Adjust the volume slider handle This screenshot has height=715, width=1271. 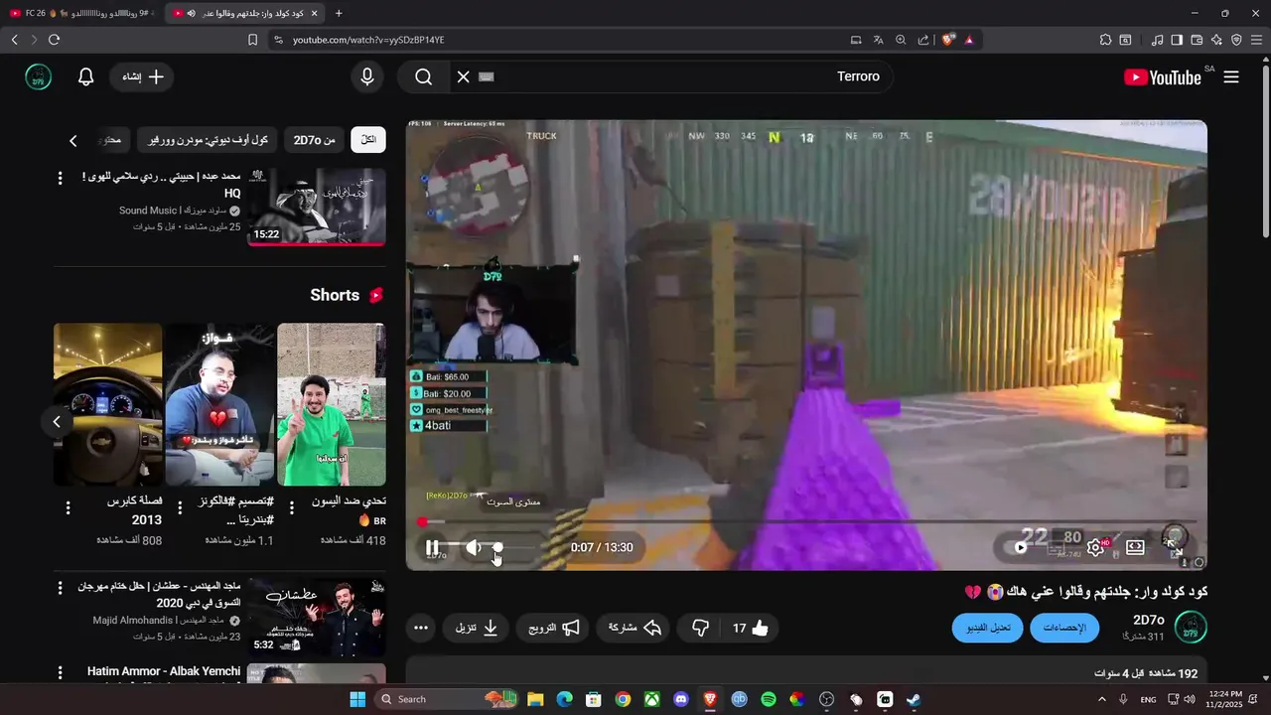[497, 547]
